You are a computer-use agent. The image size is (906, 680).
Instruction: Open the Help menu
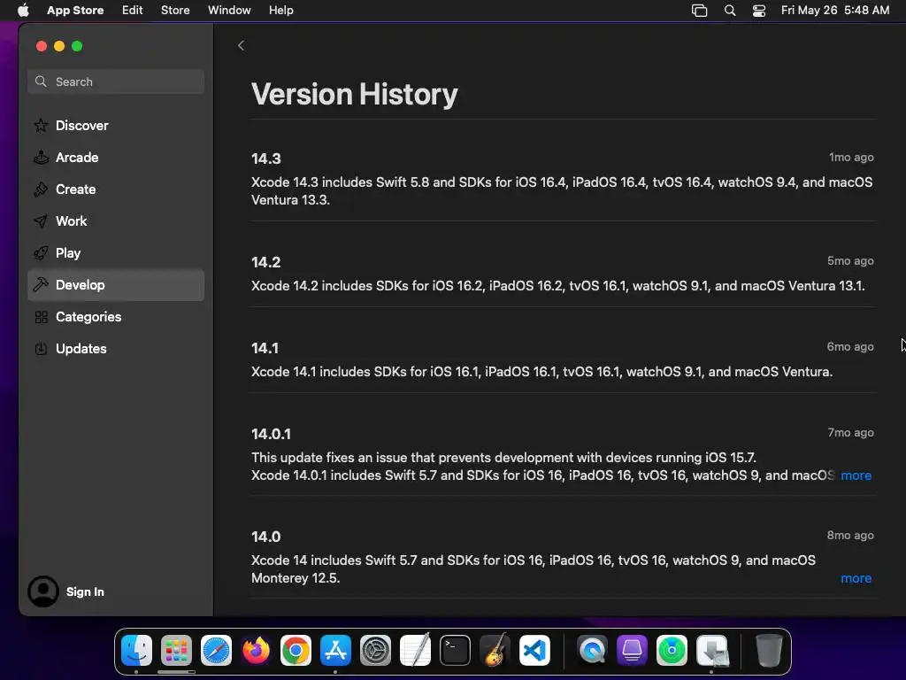280,11
